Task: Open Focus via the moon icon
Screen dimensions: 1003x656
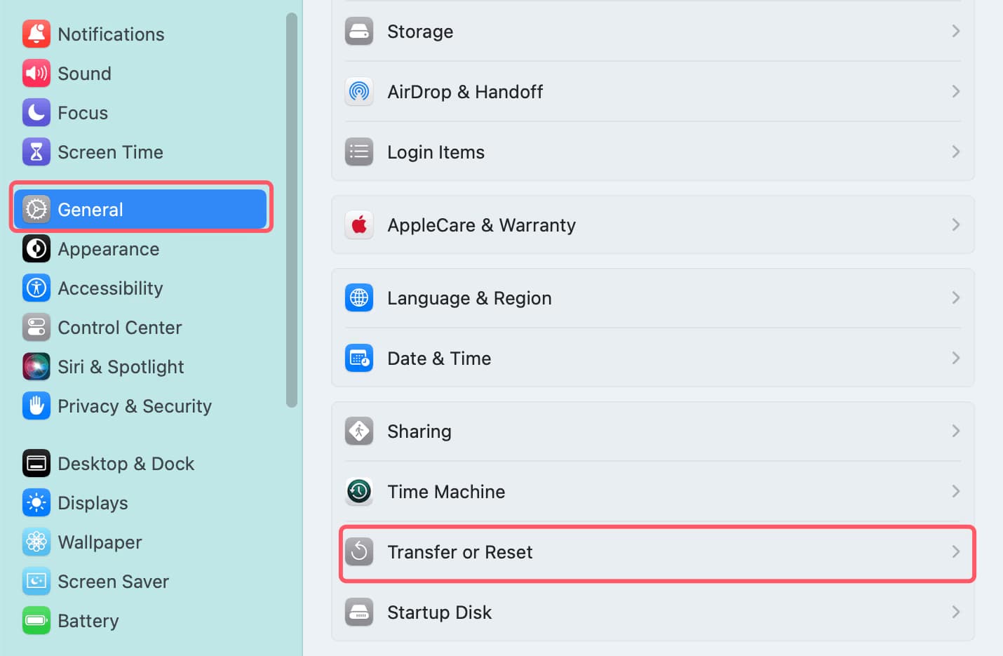Action: click(36, 112)
